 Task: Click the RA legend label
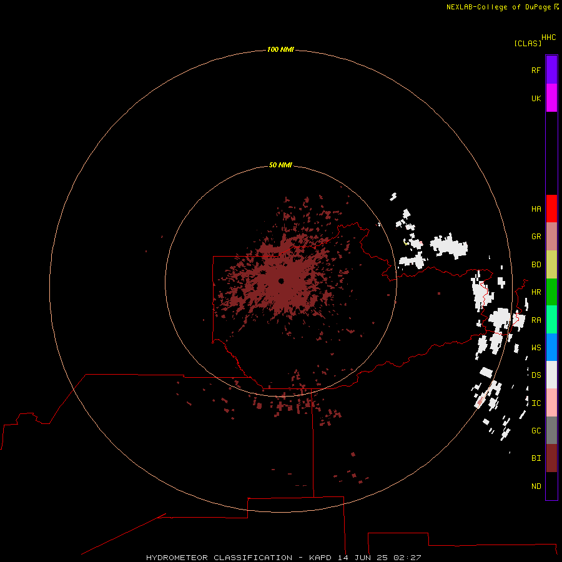point(536,320)
